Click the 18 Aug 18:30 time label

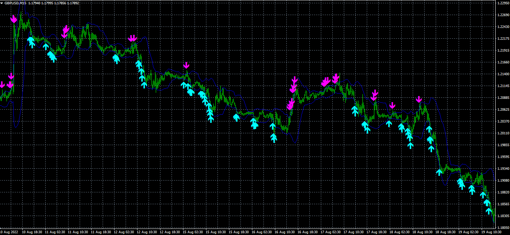(x=445, y=232)
